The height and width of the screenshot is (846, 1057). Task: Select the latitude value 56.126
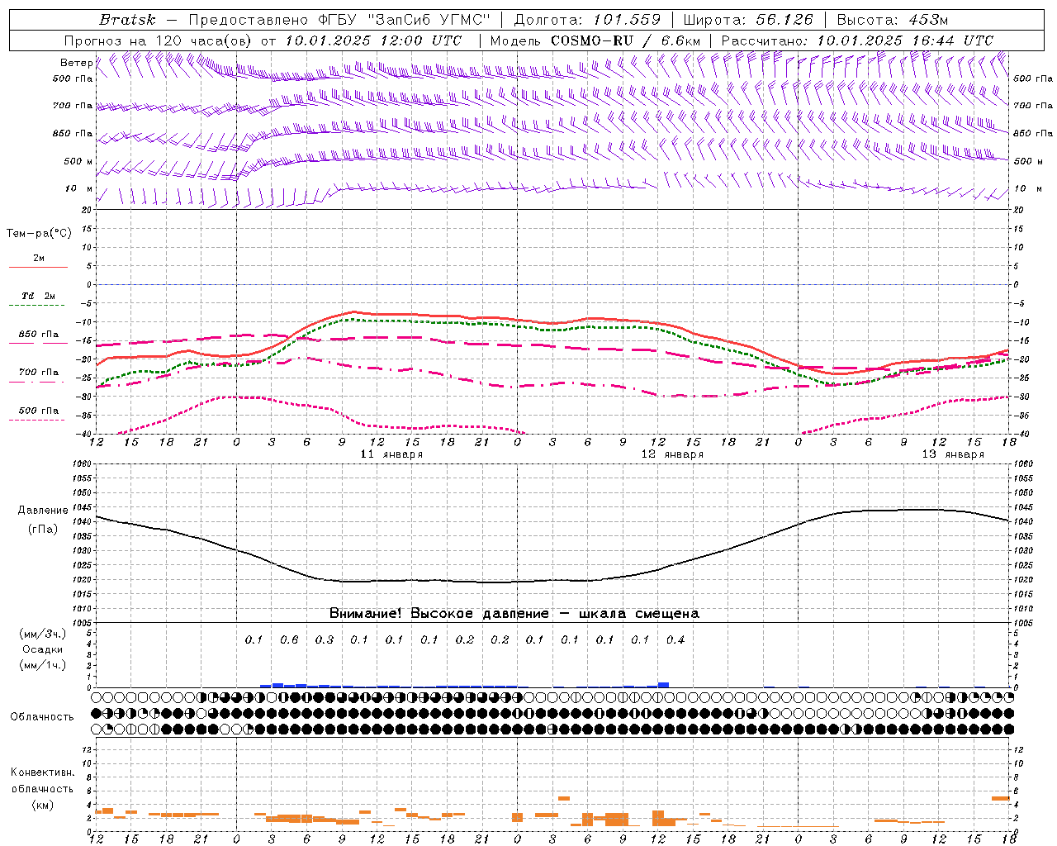[x=784, y=20]
